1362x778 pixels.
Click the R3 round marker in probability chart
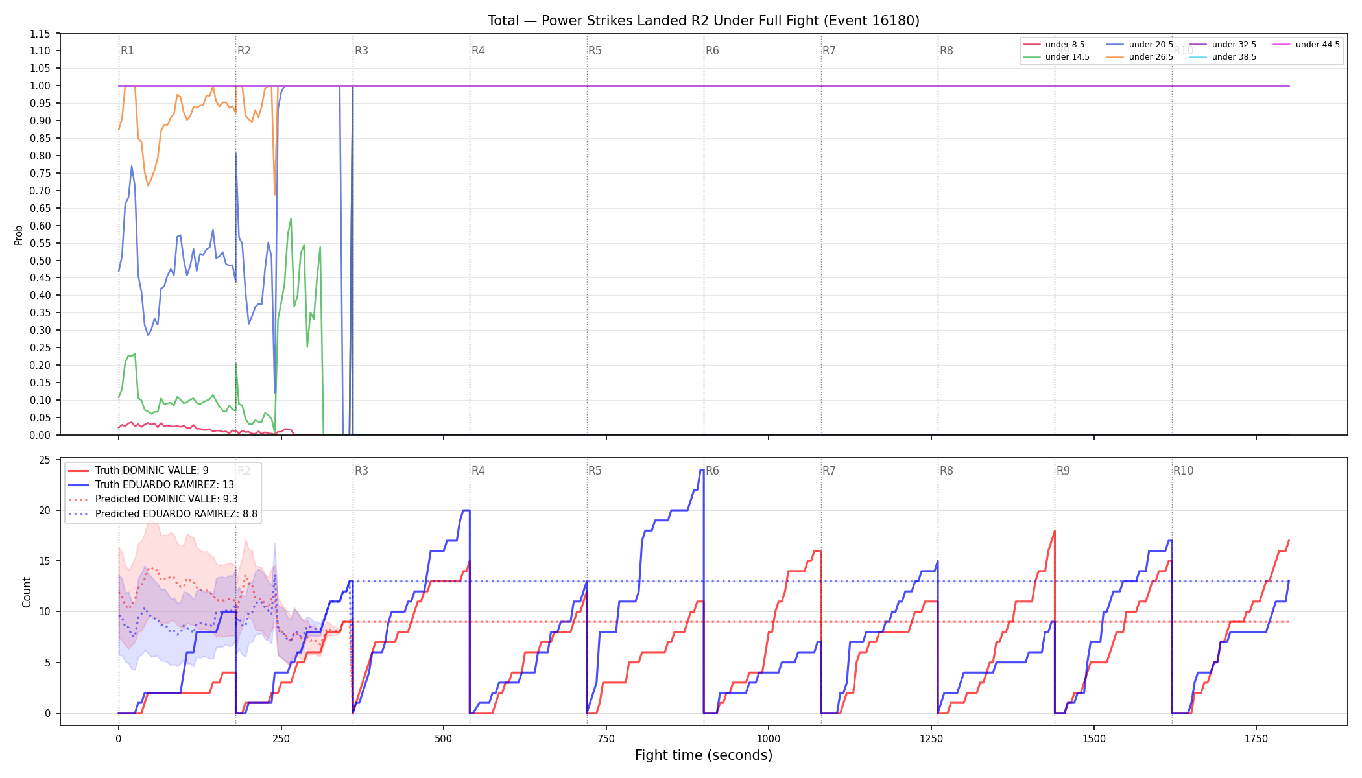click(x=361, y=51)
